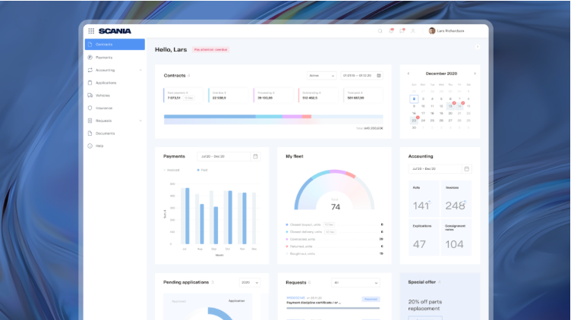Click the calendar icon in Accounting card
Screen dimensions: 571x320
tap(466, 168)
